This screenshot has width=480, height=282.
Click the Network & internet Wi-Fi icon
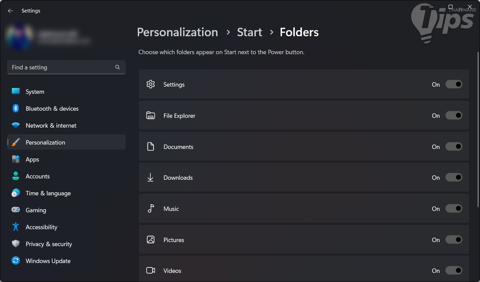16,126
